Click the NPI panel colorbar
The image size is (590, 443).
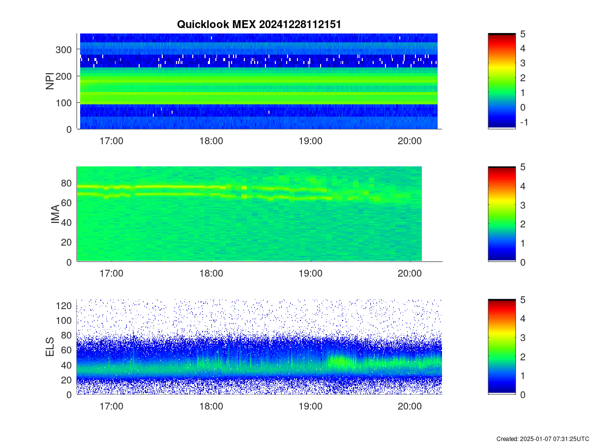pyautogui.click(x=501, y=81)
